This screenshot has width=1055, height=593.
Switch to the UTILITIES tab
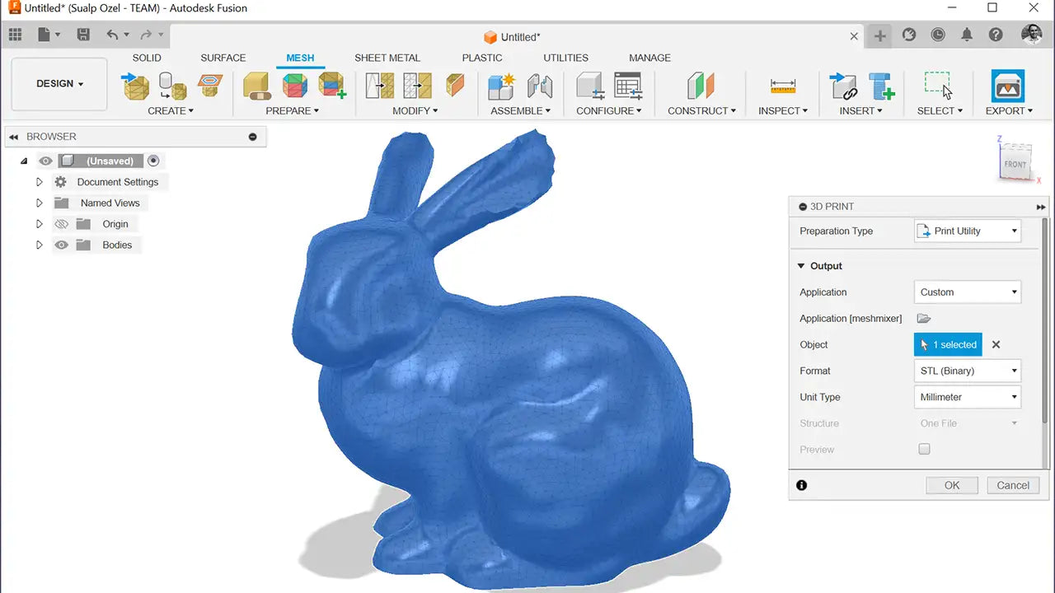coord(565,58)
